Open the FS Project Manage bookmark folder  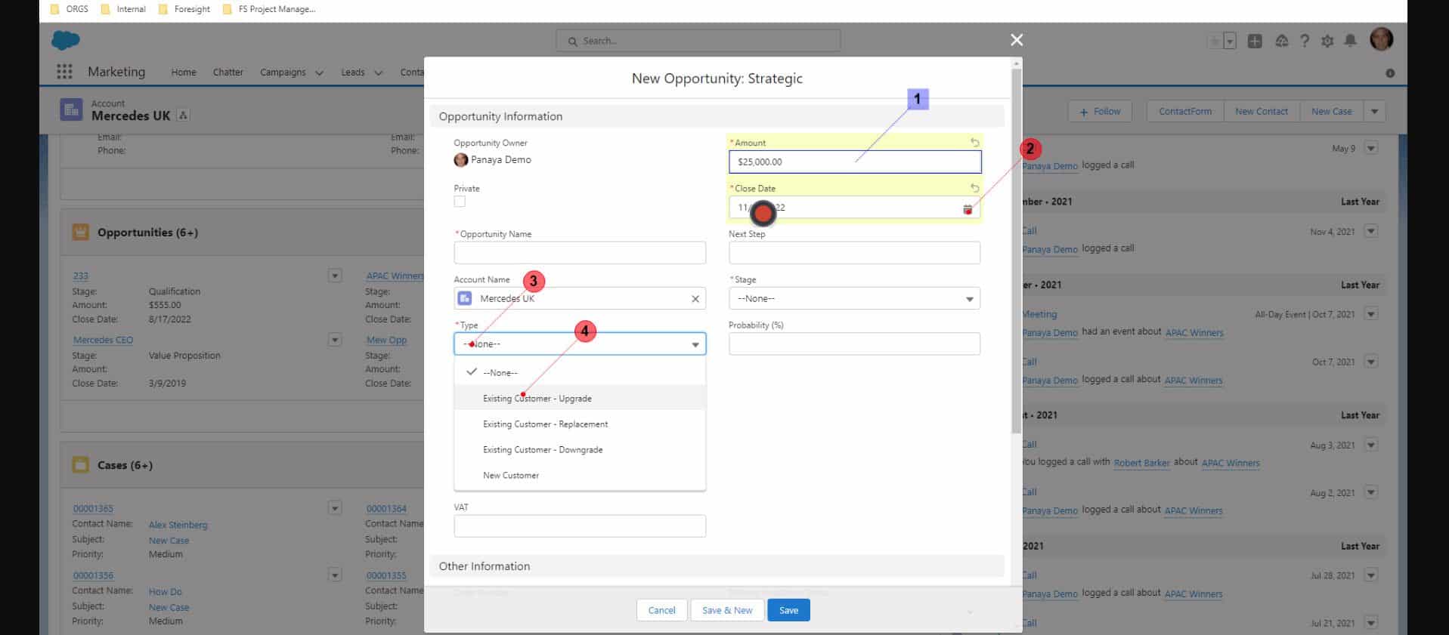pyautogui.click(x=269, y=9)
